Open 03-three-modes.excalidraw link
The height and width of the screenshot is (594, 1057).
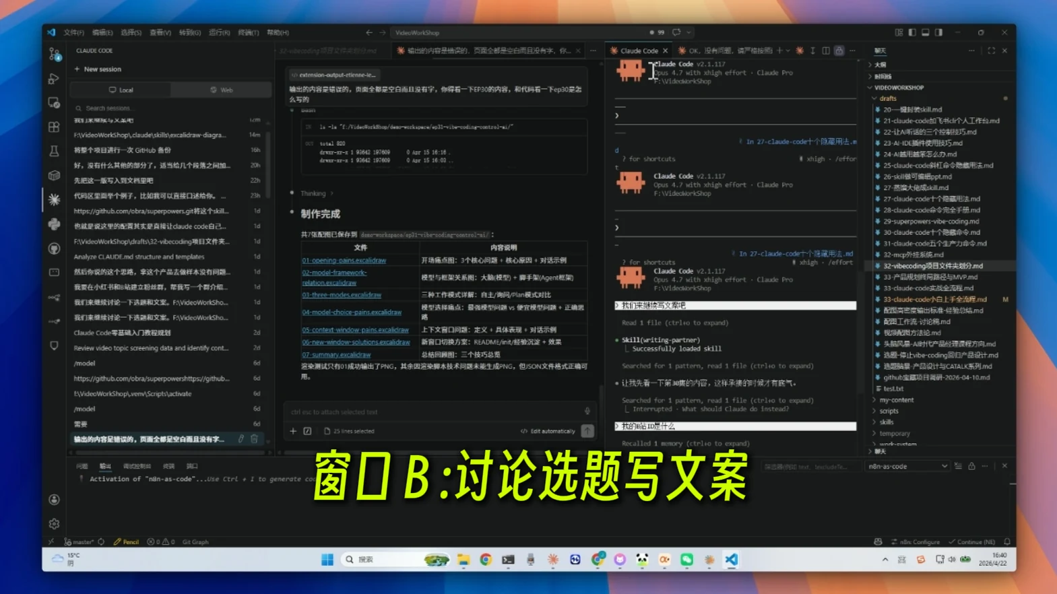(342, 295)
